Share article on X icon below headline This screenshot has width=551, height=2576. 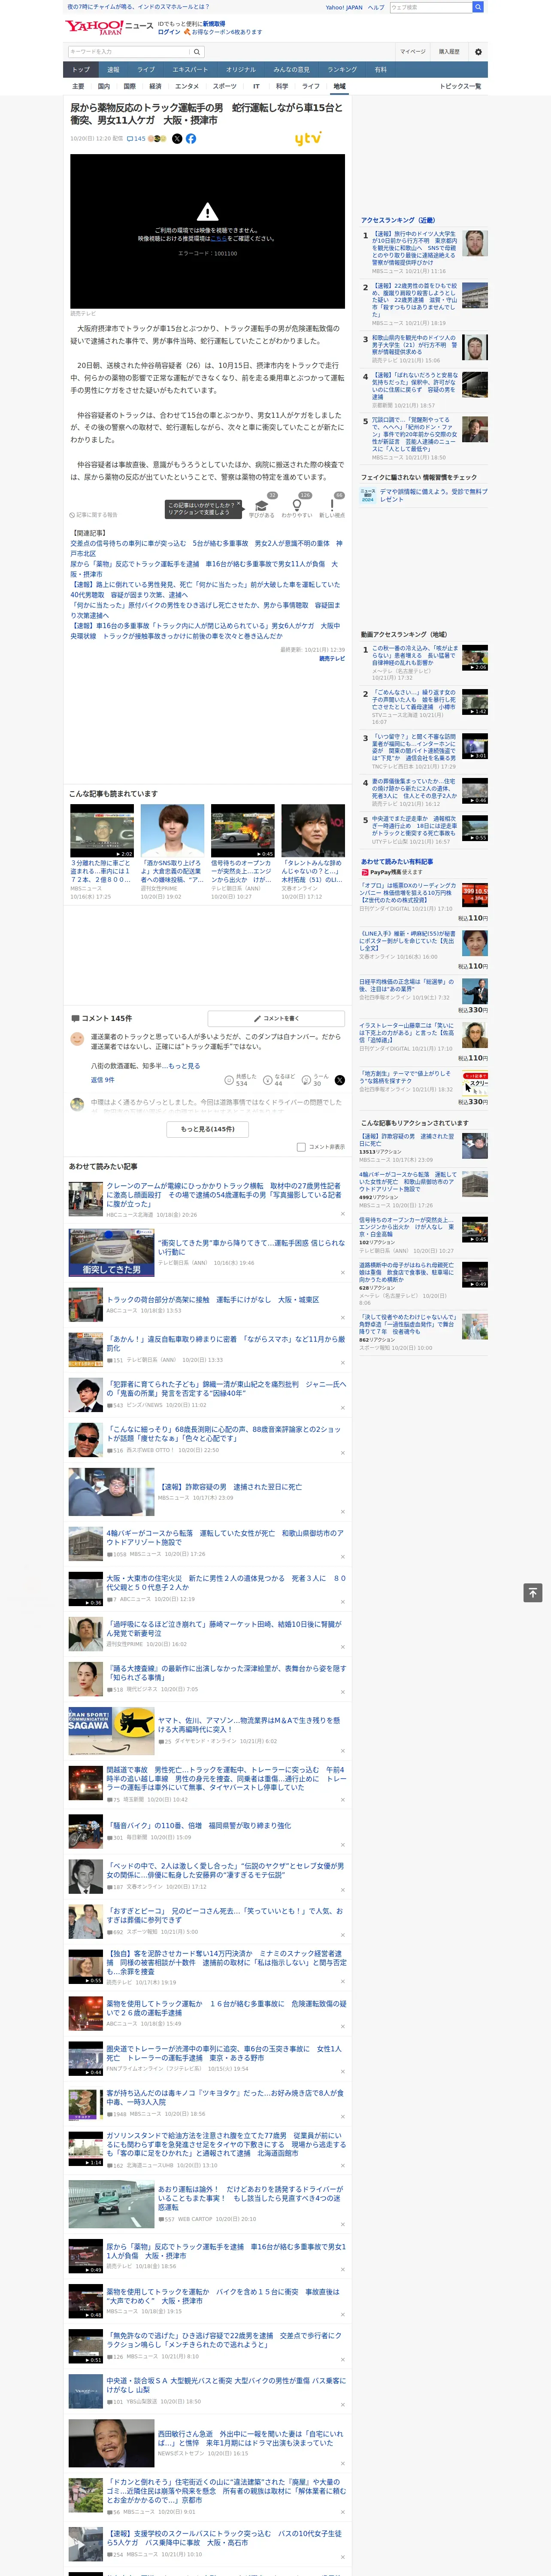point(177,139)
